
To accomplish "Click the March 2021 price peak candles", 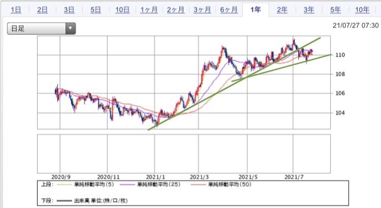I will (x=224, y=50).
